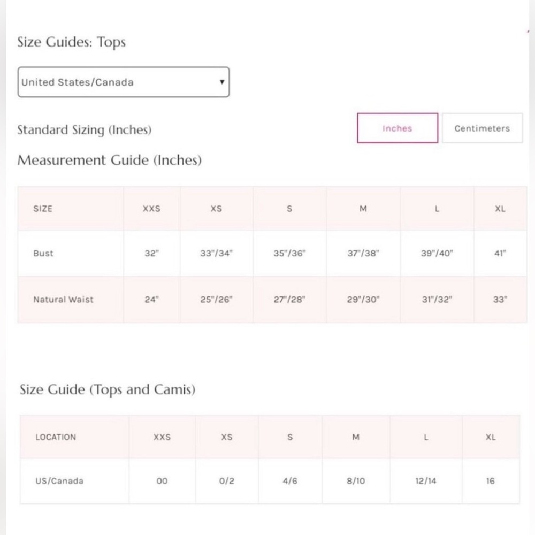Select the XXS column header in Measurement Guide
Image resolution: width=535 pixels, height=535 pixels.
151,209
